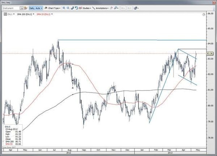
Task: Click the eraser icon in toolbar
Action: pos(111,8)
